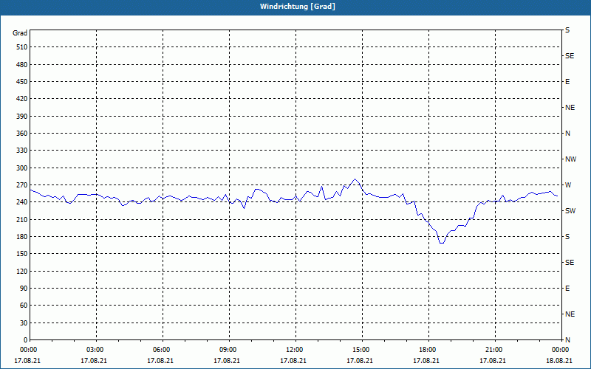Select the topmost S compass label
This screenshot has width=591, height=369.
point(567,30)
